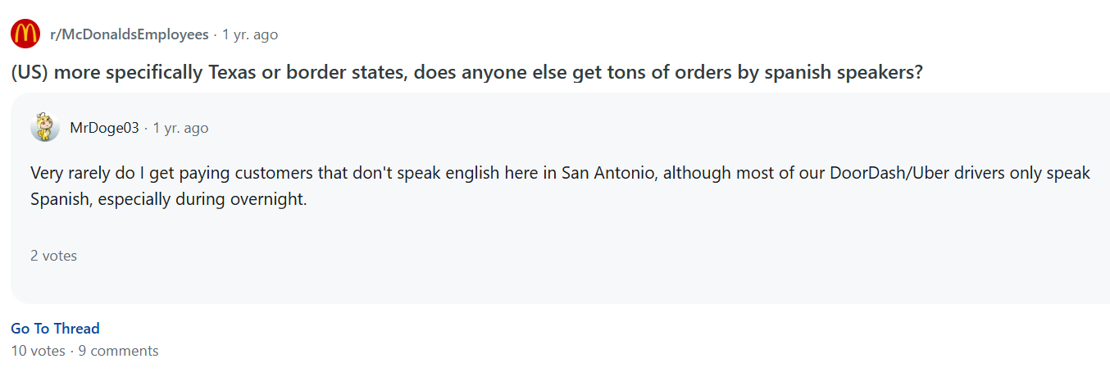
Task: Open the post title about Spanish speakers
Action: 467,72
